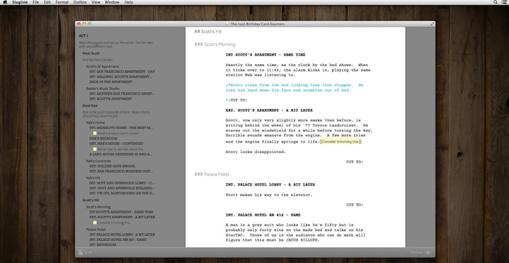Click the ### Palace Hotel heading in the script
Screen dimensions: 509x263
212,174
